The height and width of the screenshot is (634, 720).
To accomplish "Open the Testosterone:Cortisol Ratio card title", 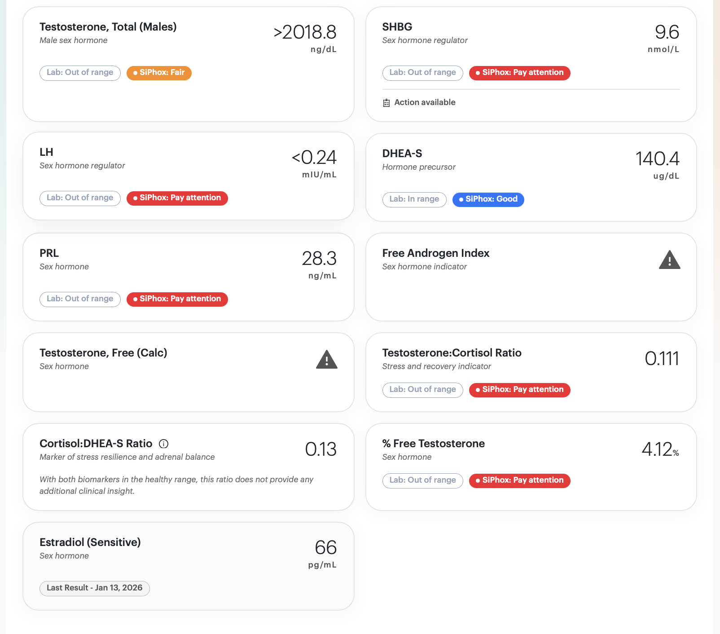I will click(x=452, y=353).
